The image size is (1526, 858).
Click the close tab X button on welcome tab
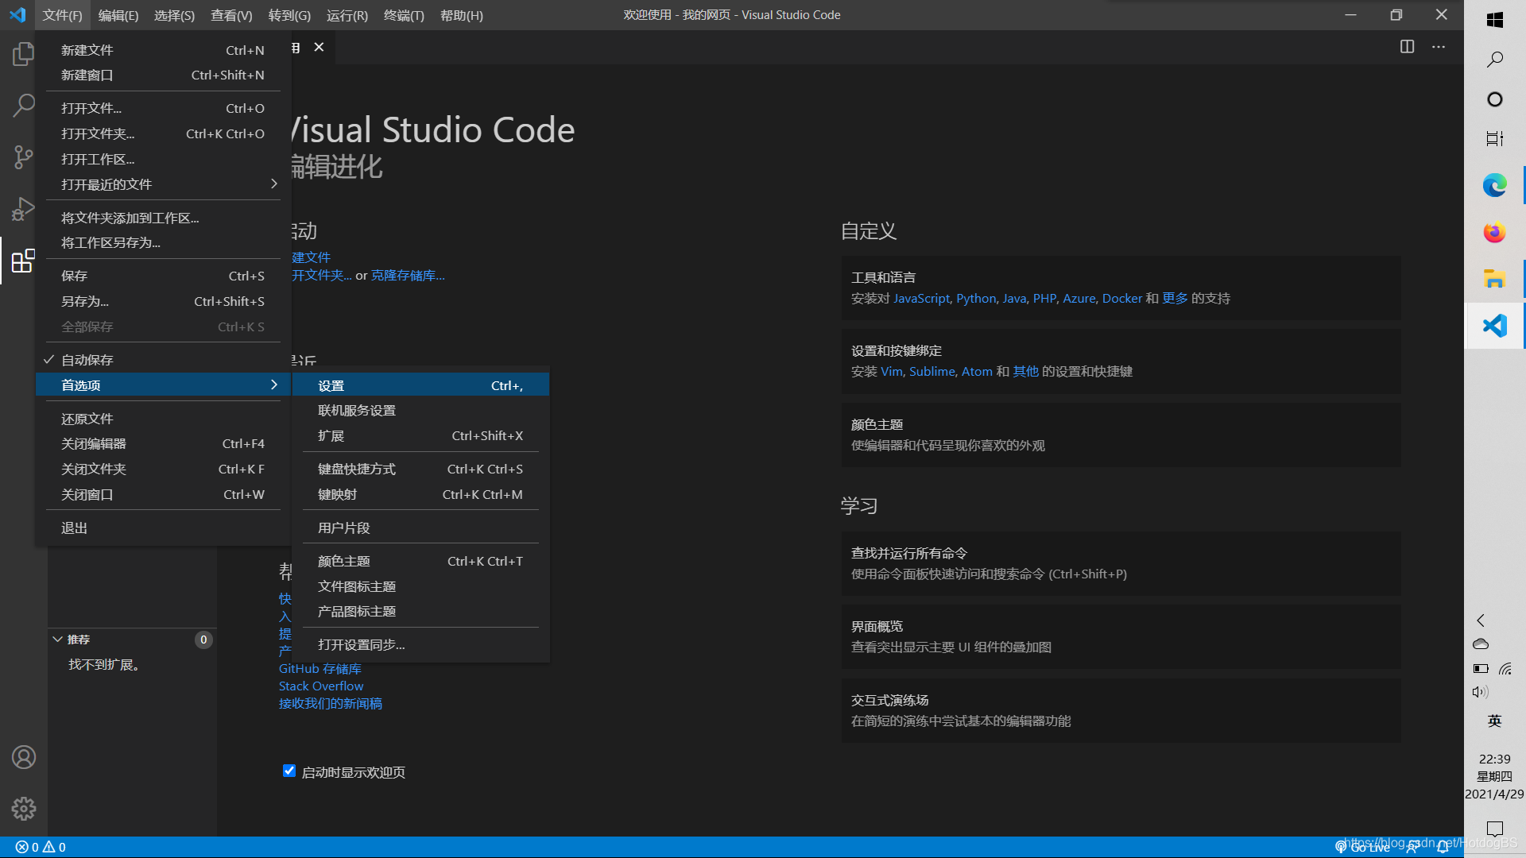[319, 46]
